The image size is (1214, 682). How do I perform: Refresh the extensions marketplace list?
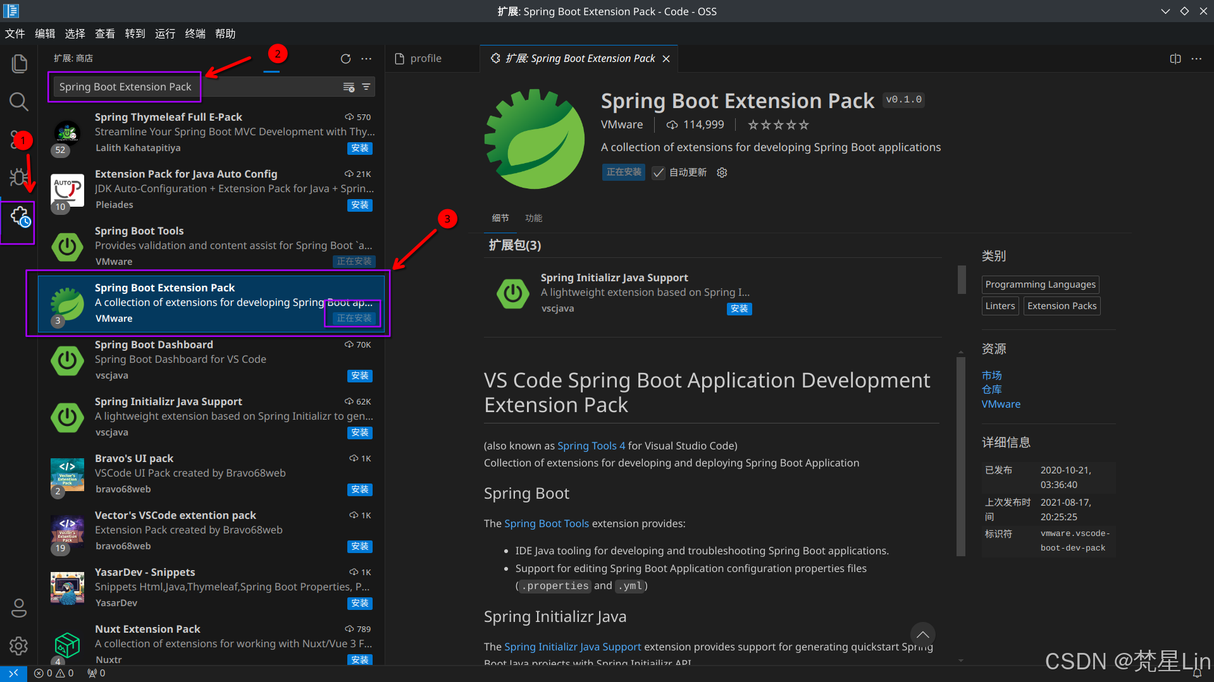tap(345, 58)
